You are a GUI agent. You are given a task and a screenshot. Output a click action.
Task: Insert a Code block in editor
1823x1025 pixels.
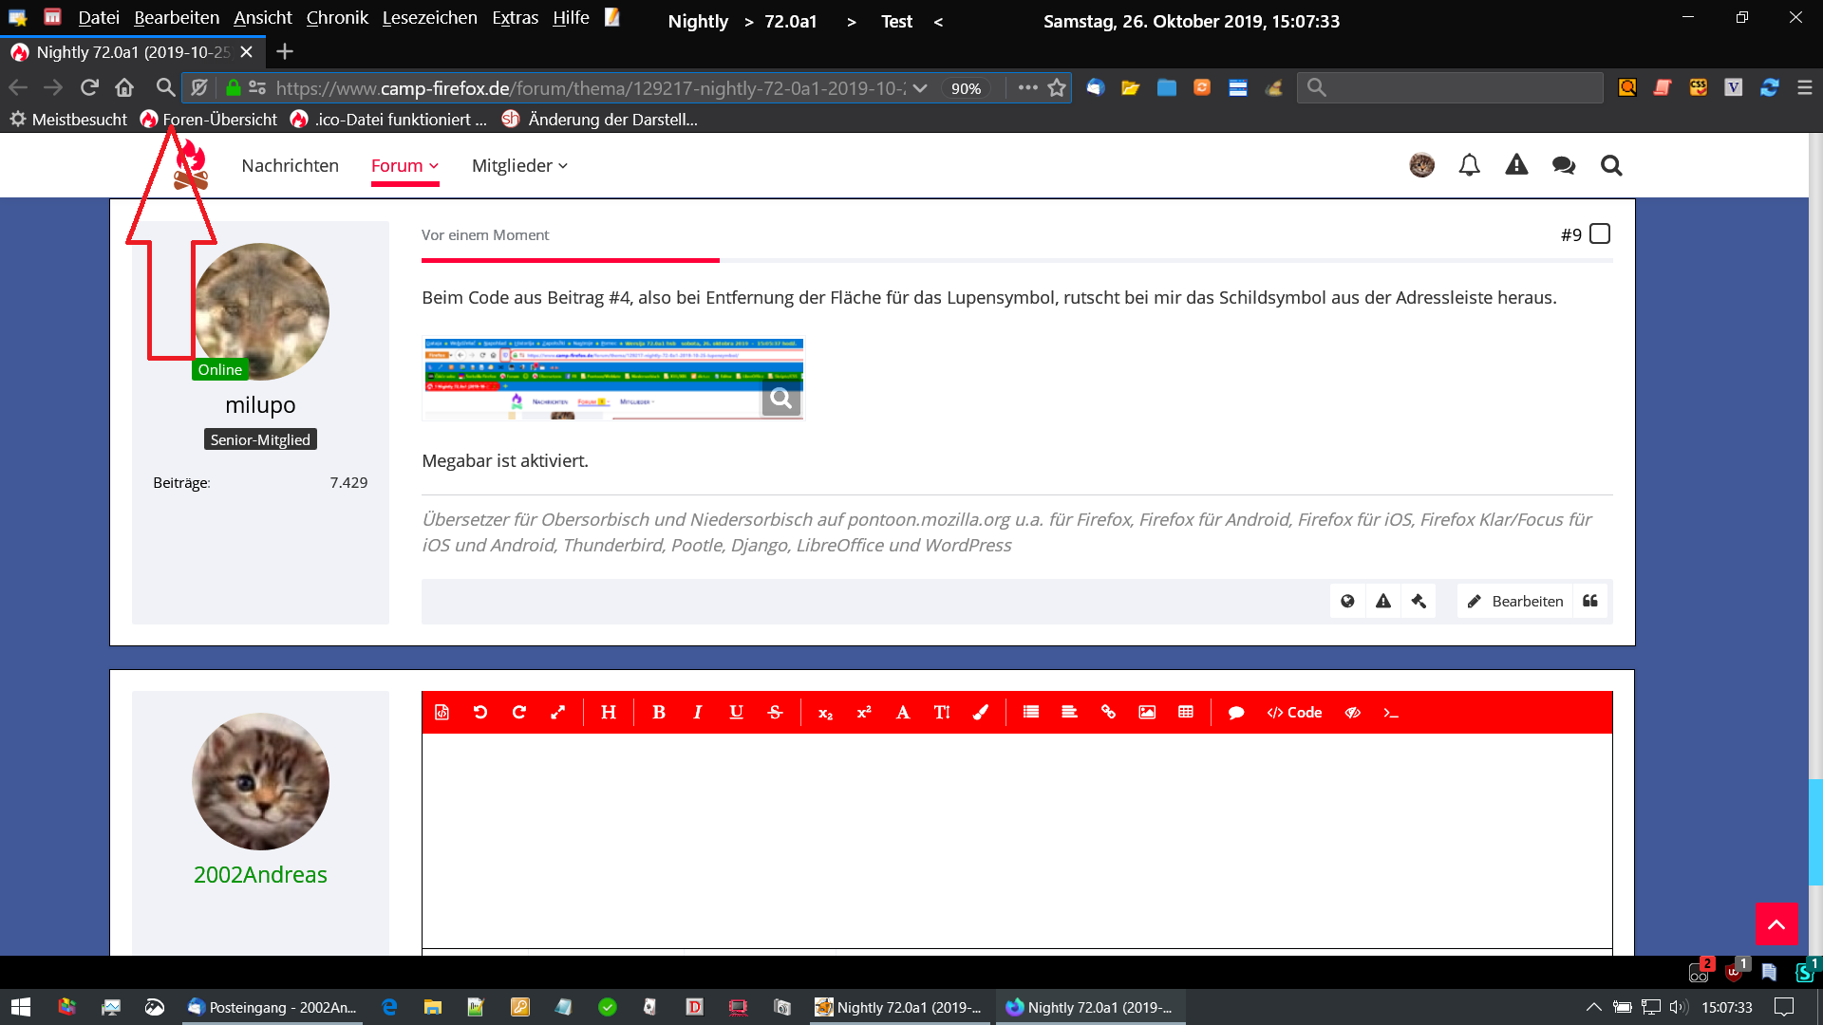coord(1294,713)
